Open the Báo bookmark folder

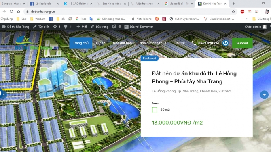pyautogui.click(x=21, y=19)
